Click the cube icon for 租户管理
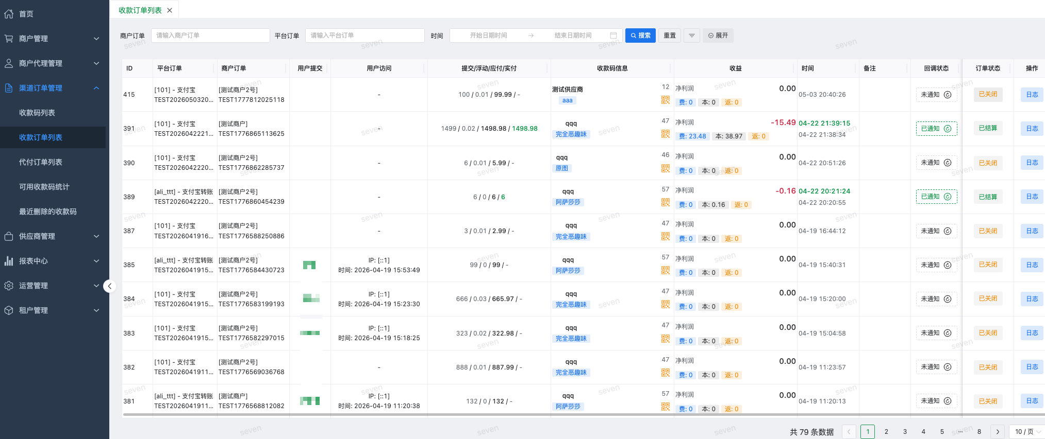The width and height of the screenshot is (1045, 439). 9,310
